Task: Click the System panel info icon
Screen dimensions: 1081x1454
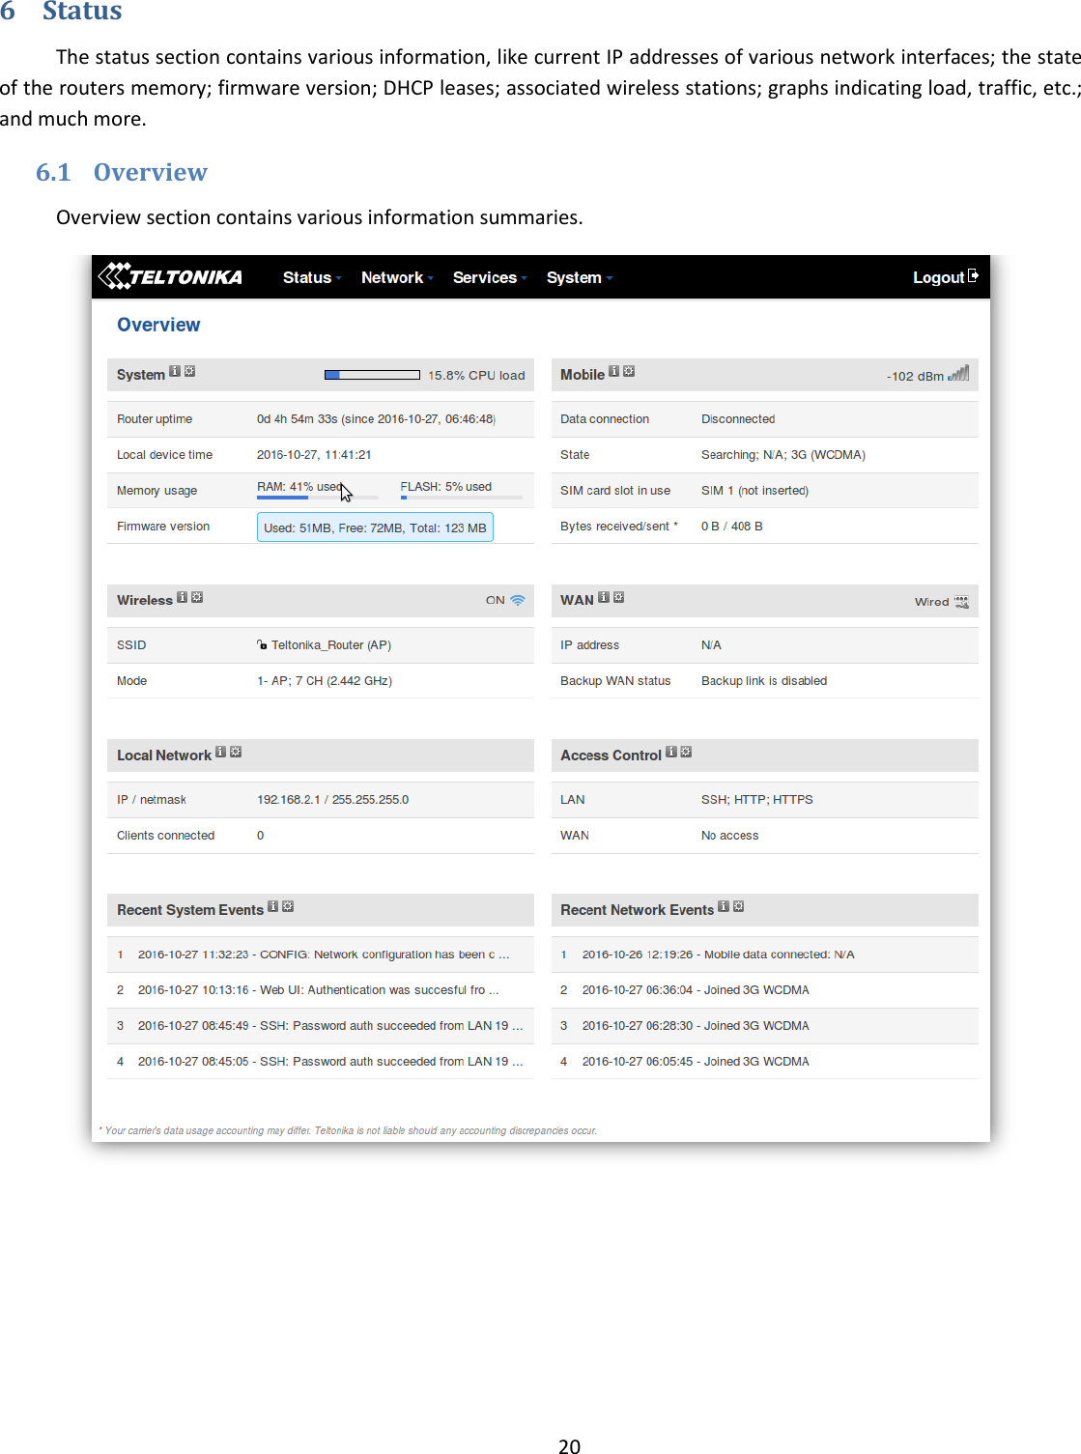Action: tap(174, 374)
